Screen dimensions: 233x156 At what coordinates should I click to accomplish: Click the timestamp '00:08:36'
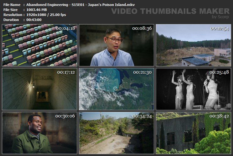pos(142,28)
